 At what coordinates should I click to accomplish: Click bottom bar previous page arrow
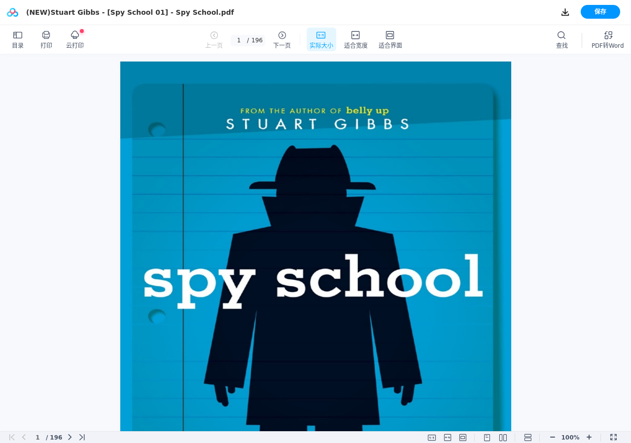coord(24,437)
